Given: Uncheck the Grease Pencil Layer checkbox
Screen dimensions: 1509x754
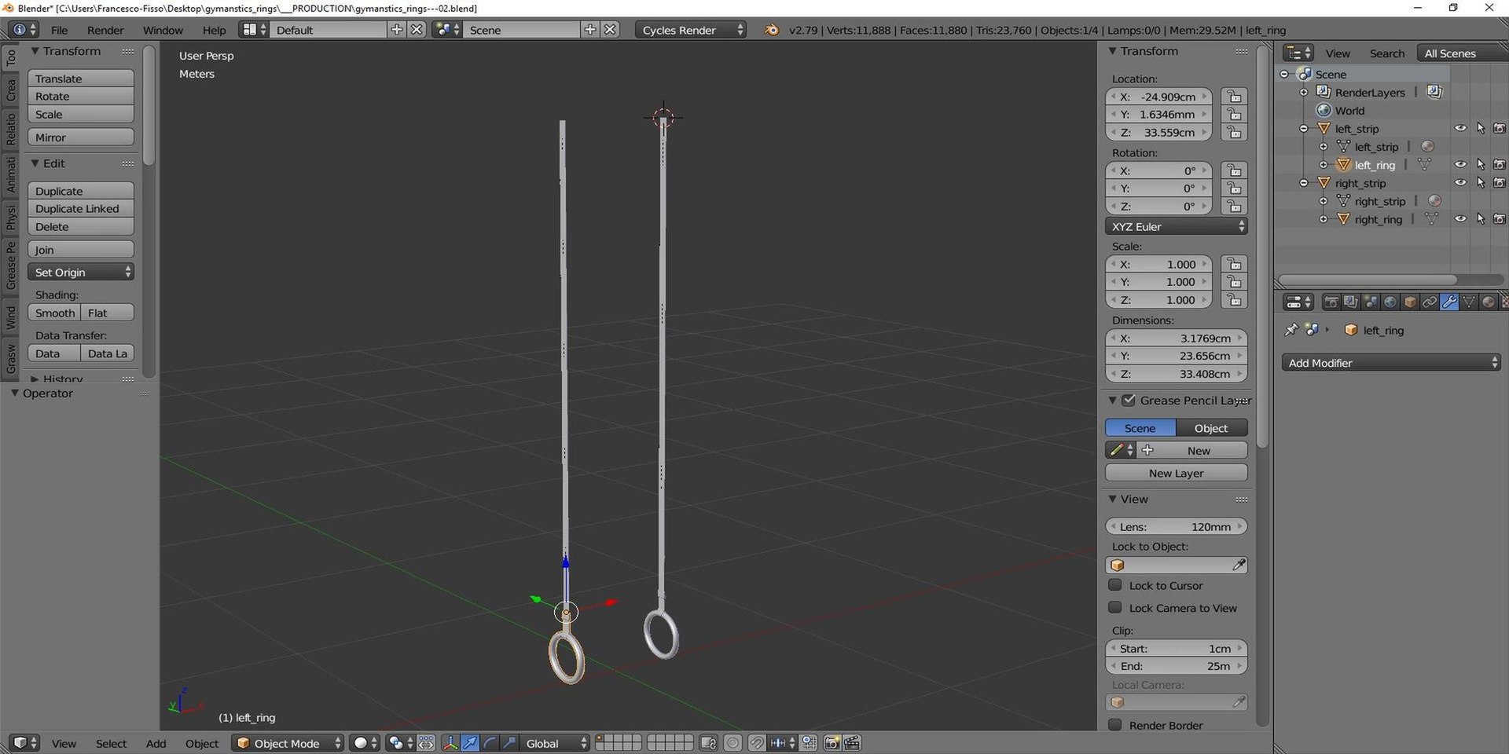Looking at the screenshot, I should pos(1129,400).
